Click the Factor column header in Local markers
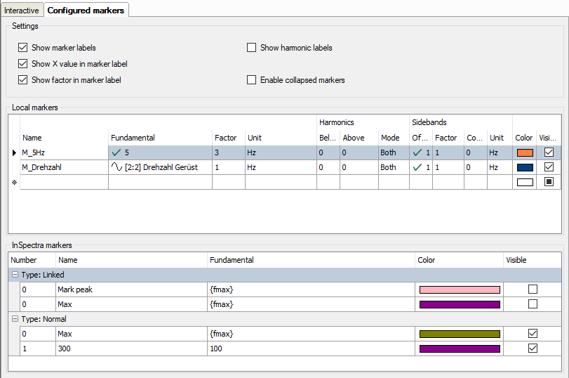 tap(225, 138)
